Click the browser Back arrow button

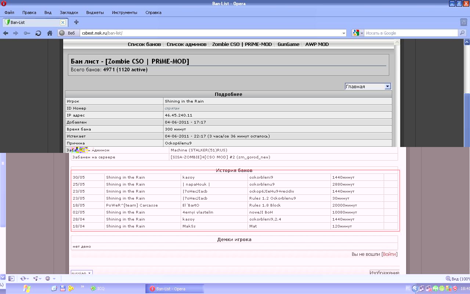[6, 33]
